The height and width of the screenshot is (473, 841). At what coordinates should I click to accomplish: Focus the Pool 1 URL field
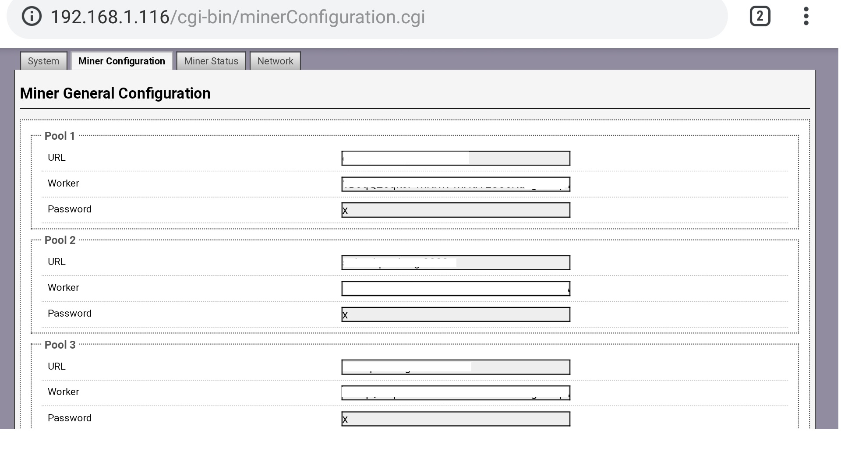tap(456, 158)
